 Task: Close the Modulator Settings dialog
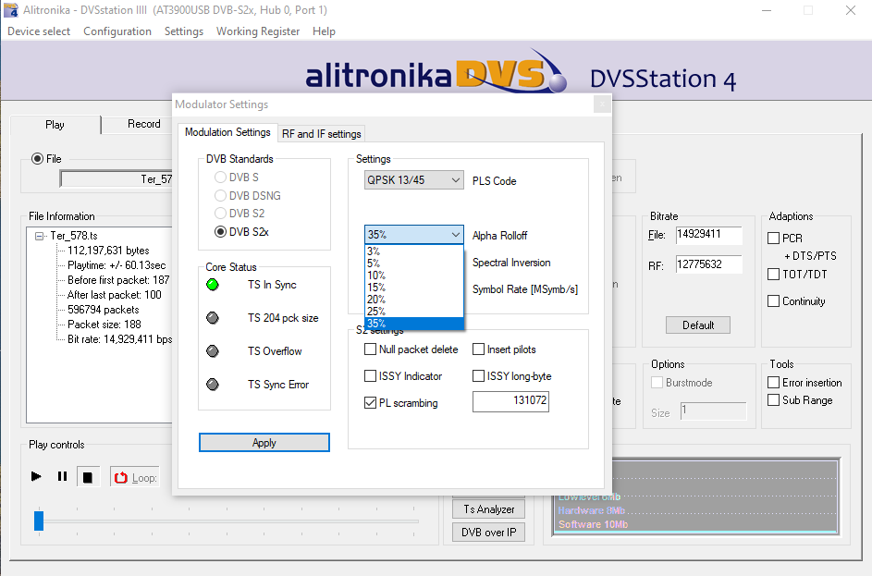click(x=602, y=104)
